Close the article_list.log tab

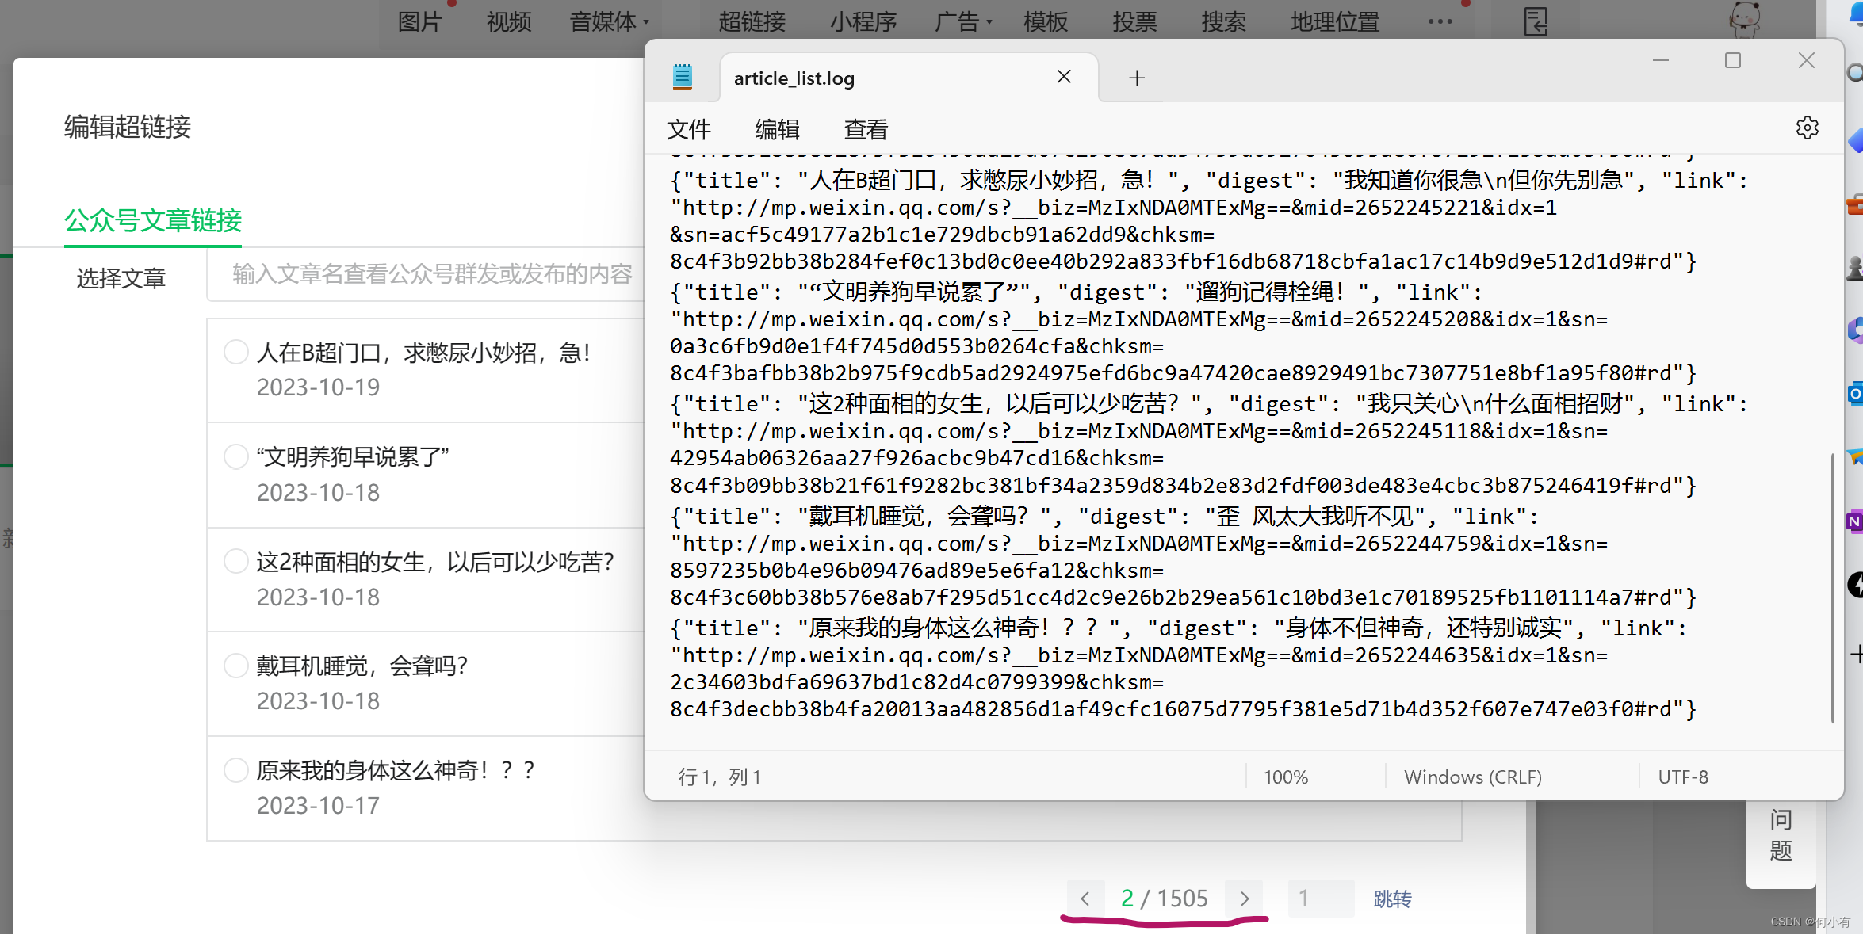pos(1064,77)
